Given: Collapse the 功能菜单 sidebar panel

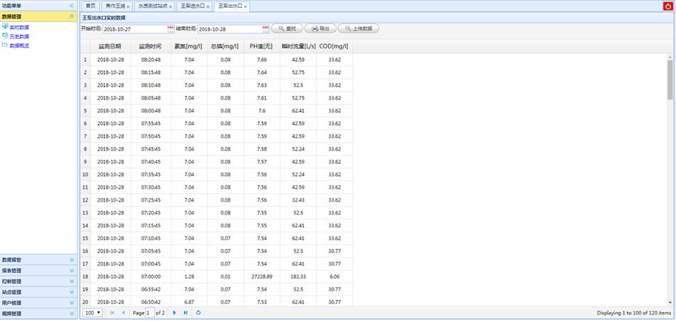Looking at the screenshot, I should click(71, 5).
